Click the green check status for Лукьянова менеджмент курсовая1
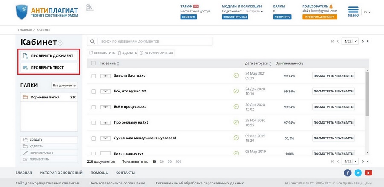Screen dimensions: 384x187 (x=236, y=138)
